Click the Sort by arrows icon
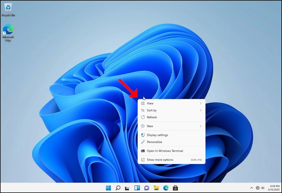This screenshot has height=193, width=282. point(143,110)
